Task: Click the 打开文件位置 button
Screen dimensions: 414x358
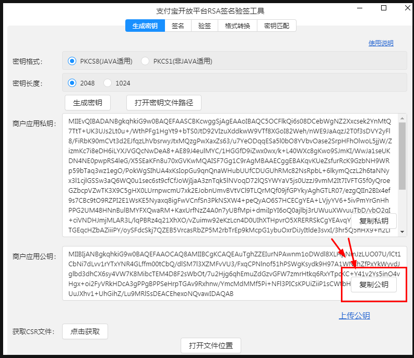Action: [x=211, y=345]
